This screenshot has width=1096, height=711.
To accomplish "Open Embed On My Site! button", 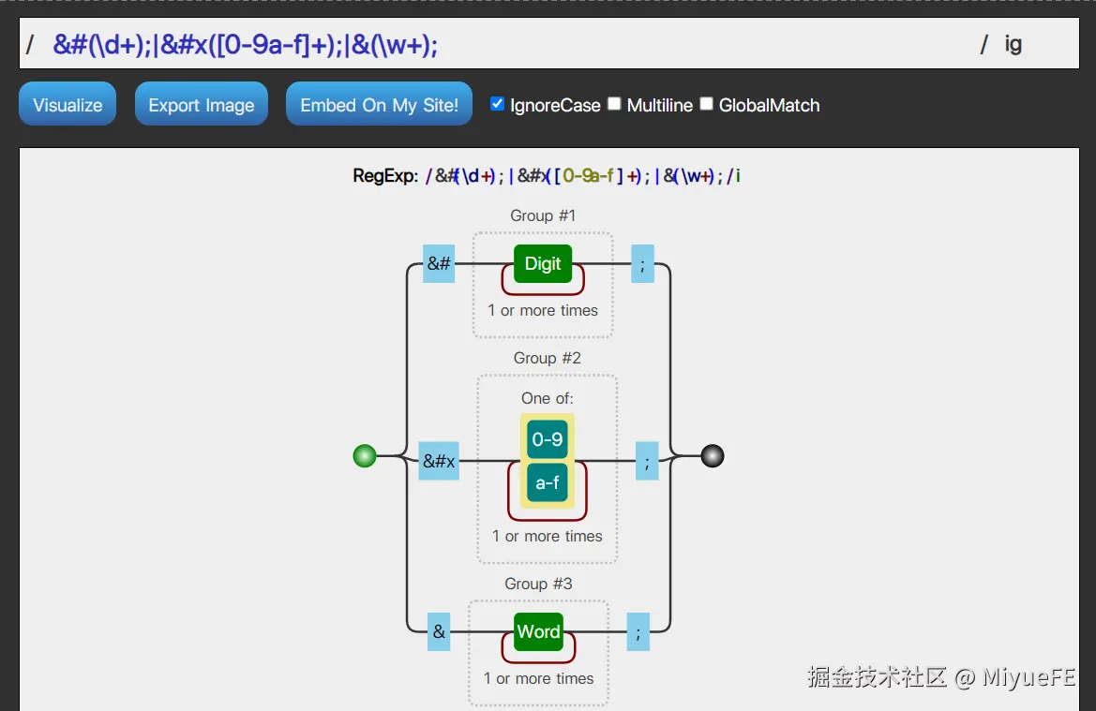I will 379,104.
